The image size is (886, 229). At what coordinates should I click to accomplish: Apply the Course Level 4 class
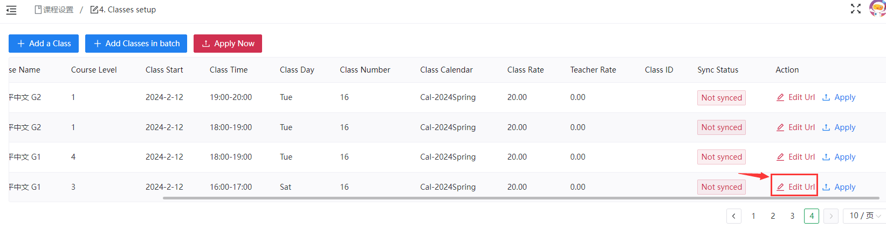click(839, 157)
